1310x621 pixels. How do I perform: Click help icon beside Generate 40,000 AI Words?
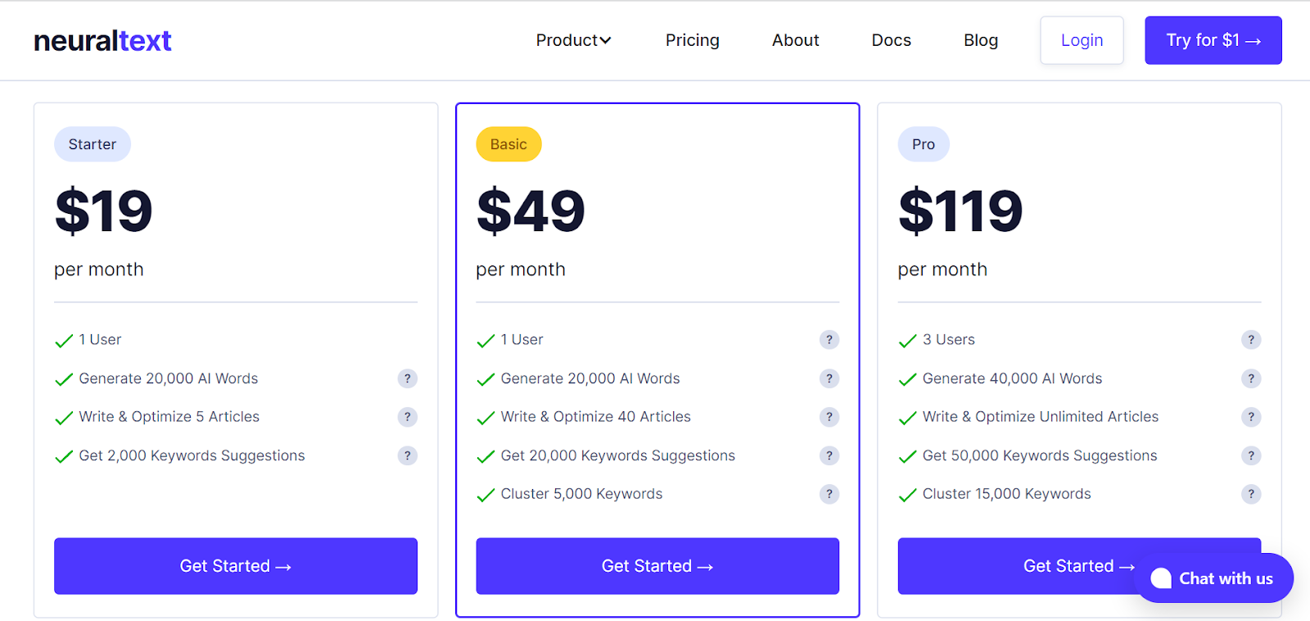(x=1250, y=378)
